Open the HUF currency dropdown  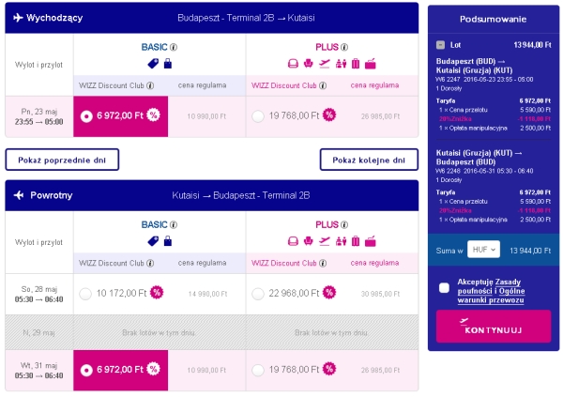483,250
